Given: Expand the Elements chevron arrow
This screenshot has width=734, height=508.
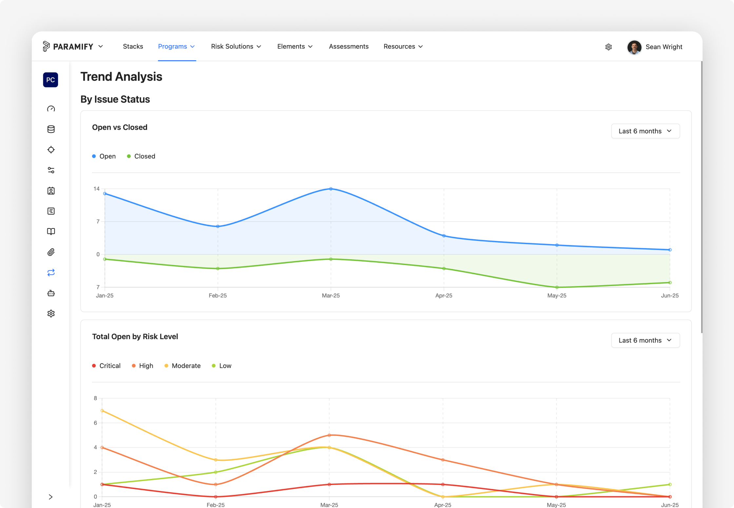Looking at the screenshot, I should click(x=310, y=46).
